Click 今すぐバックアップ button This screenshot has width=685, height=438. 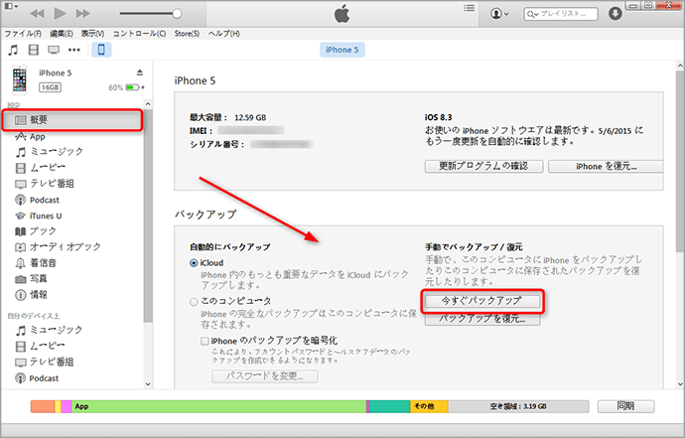pyautogui.click(x=482, y=301)
